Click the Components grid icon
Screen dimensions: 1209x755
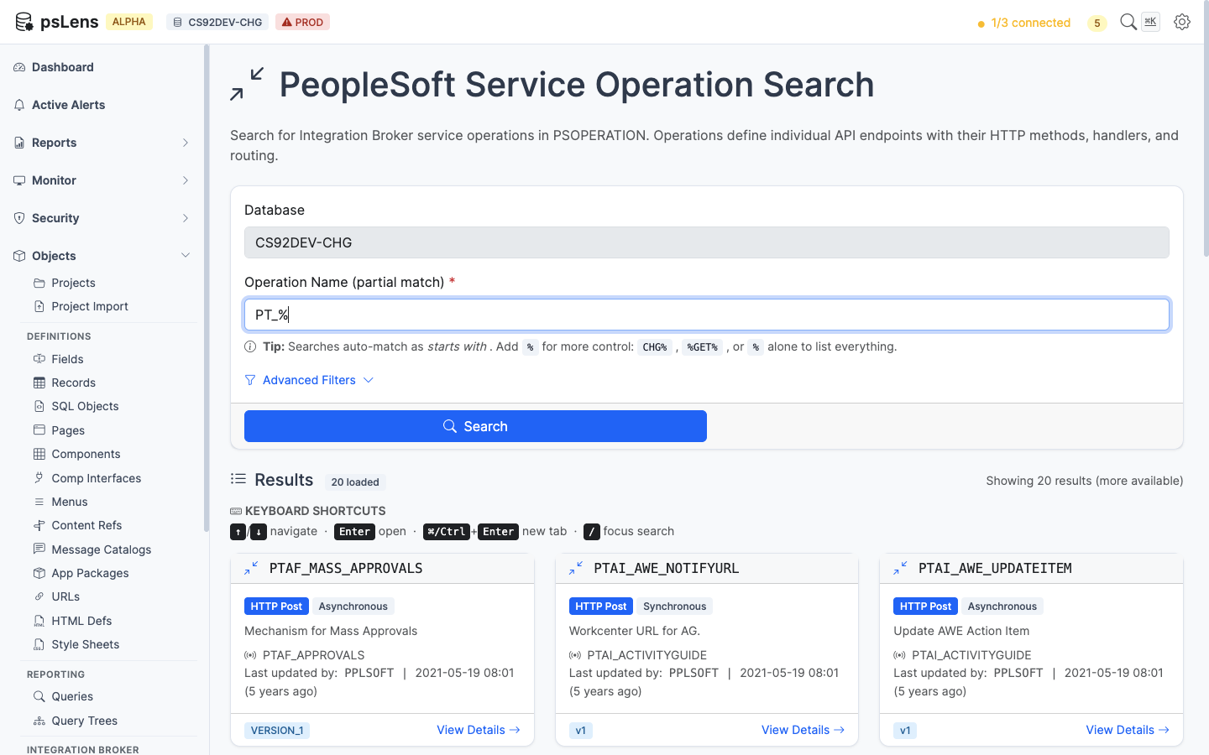pyautogui.click(x=39, y=454)
